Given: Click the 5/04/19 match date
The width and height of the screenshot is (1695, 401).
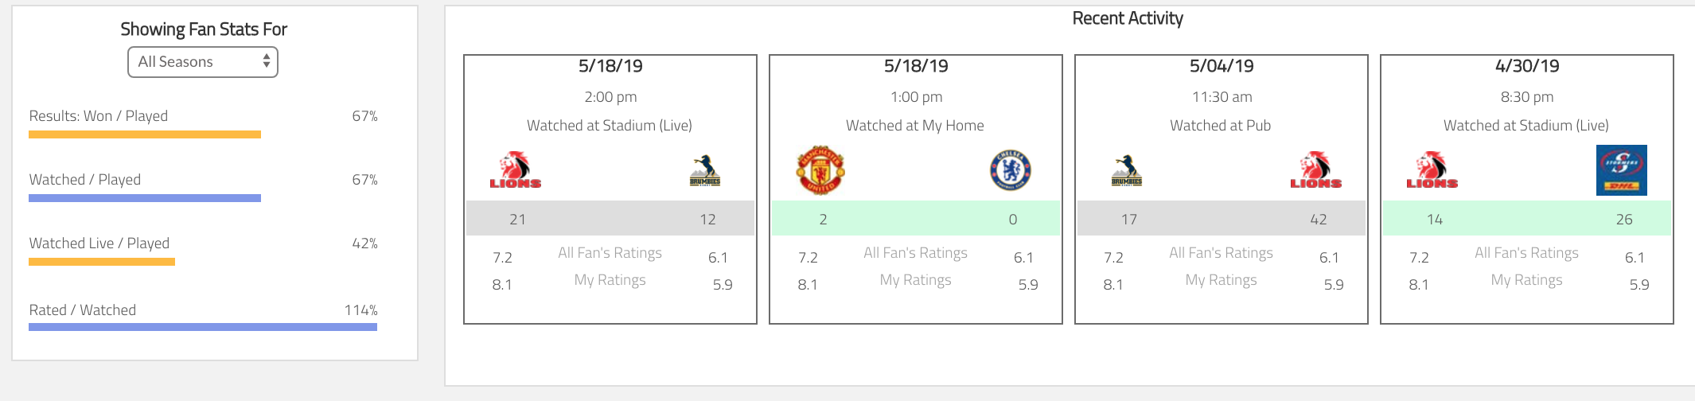Looking at the screenshot, I should pos(1222,66).
